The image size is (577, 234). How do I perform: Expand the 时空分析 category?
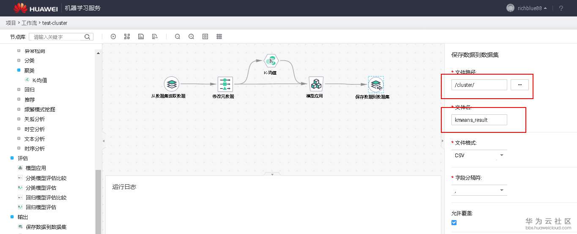pyautogui.click(x=19, y=129)
